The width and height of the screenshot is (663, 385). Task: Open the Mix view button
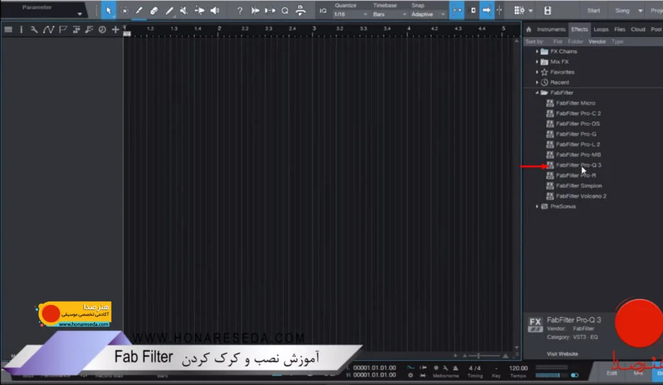(638, 373)
